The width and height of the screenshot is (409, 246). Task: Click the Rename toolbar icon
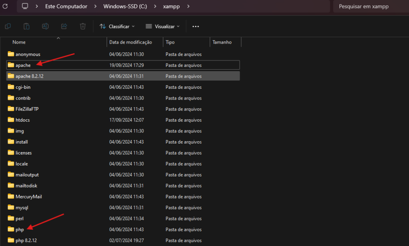pyautogui.click(x=45, y=26)
